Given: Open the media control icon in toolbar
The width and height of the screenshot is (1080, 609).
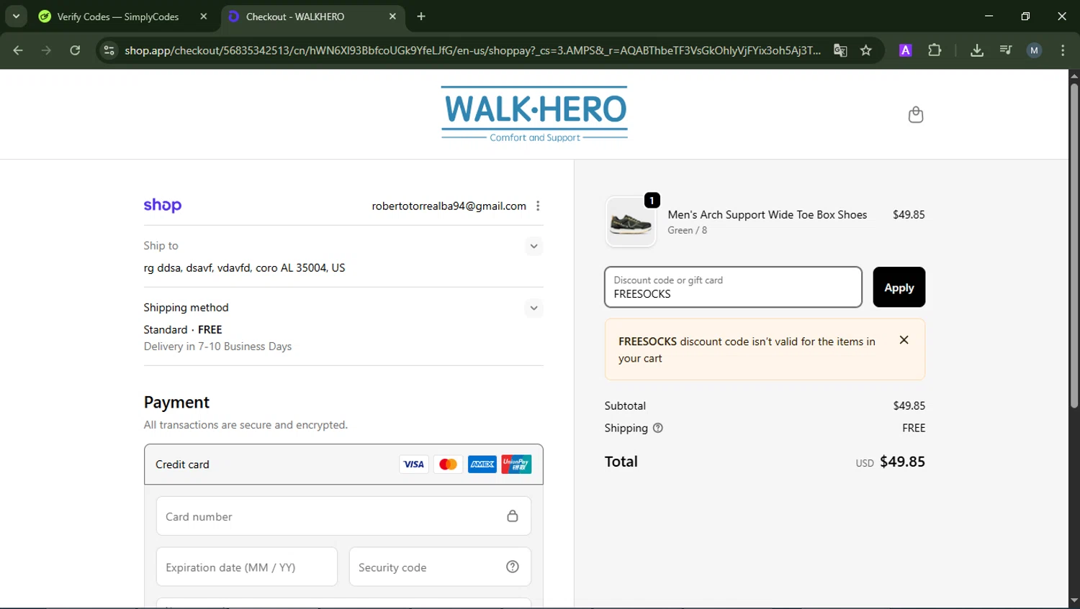Looking at the screenshot, I should click(1006, 50).
